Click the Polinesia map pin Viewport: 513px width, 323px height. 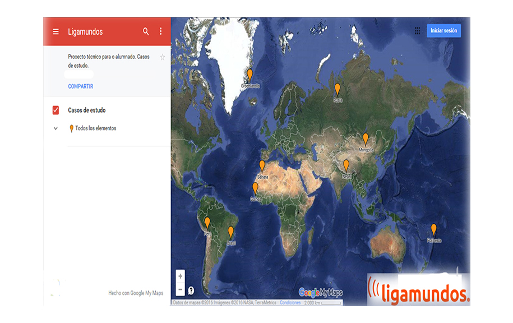[x=433, y=230]
